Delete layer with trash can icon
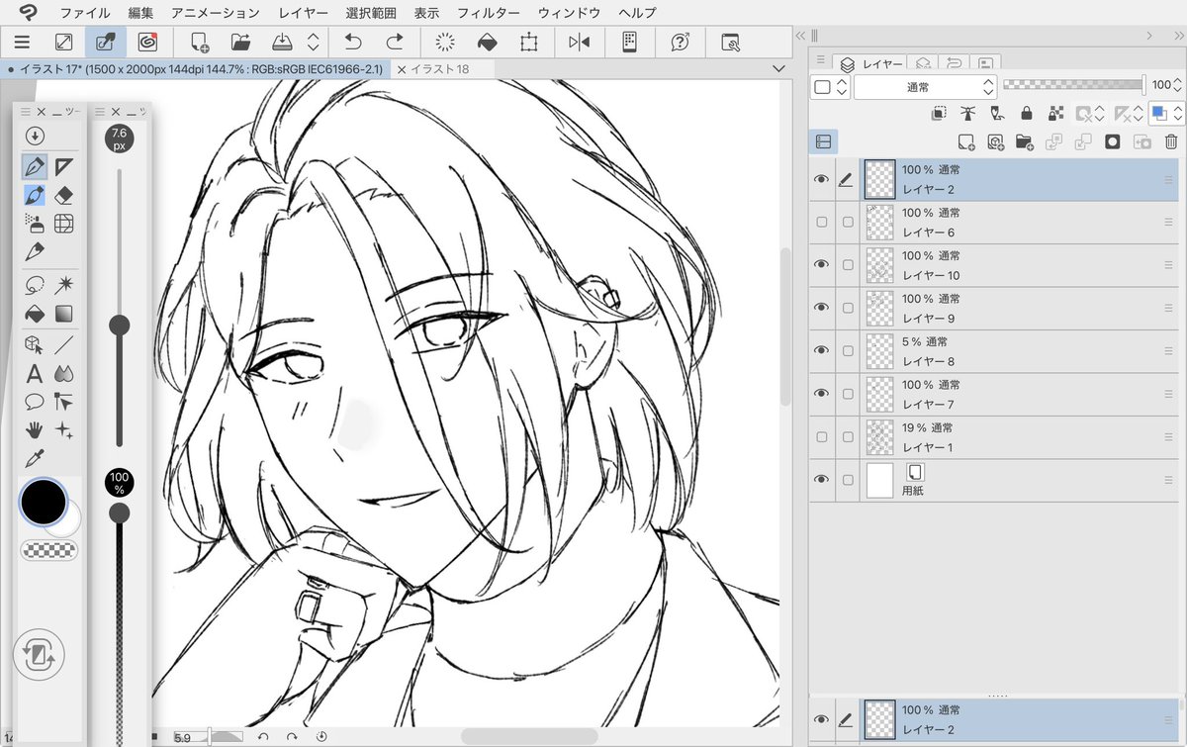Screen dimensions: 1187x747 tap(1171, 141)
